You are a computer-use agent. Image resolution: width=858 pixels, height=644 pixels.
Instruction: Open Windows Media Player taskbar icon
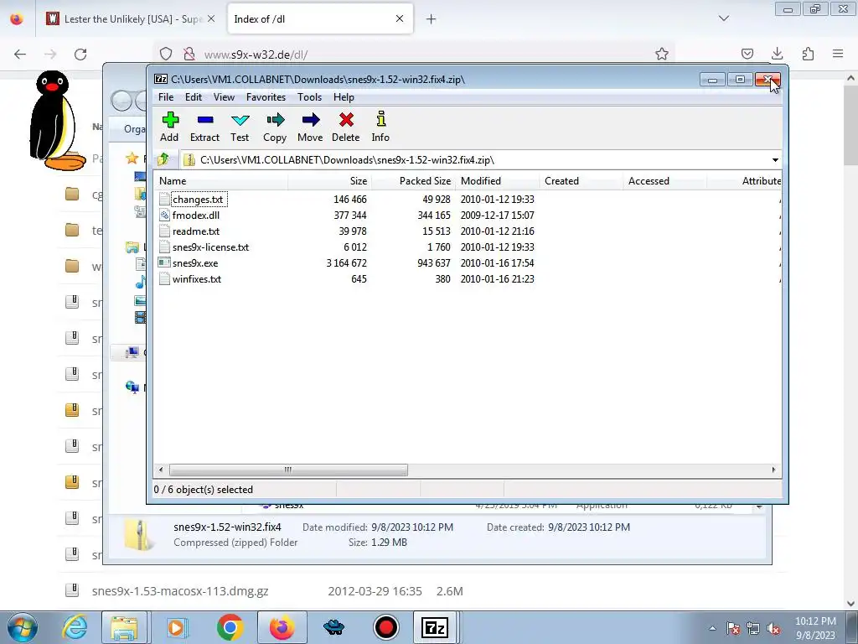pos(176,627)
